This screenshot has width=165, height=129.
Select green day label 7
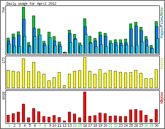pyautogui.click(x=40, y=125)
